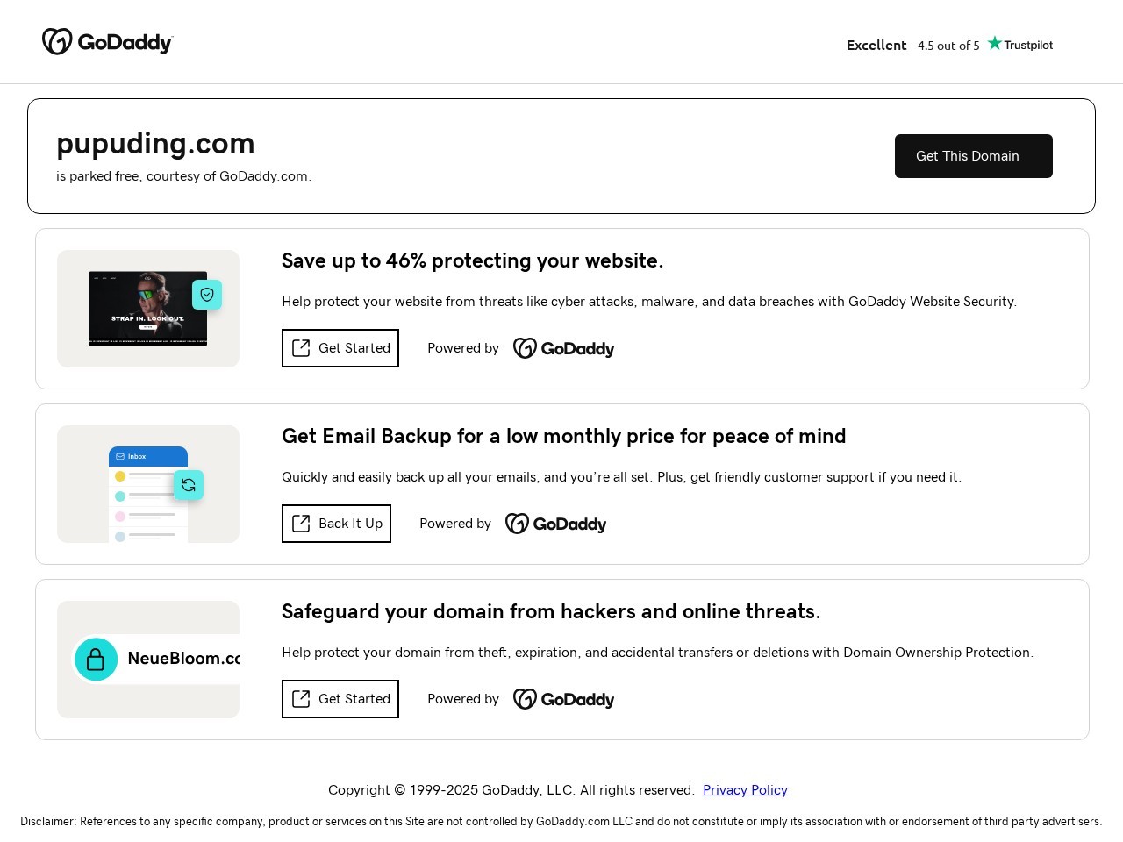The image size is (1123, 842).
Task: Click the external-link icon in Back It Up
Action: 301,524
